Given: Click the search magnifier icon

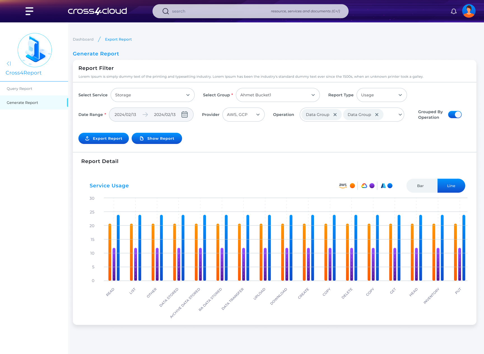Looking at the screenshot, I should [166, 11].
